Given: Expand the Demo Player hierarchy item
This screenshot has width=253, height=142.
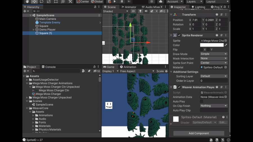Looking at the screenshot, I should click(34, 29).
